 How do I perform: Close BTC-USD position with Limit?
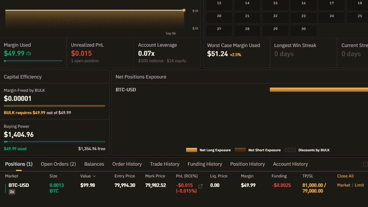(x=359, y=185)
